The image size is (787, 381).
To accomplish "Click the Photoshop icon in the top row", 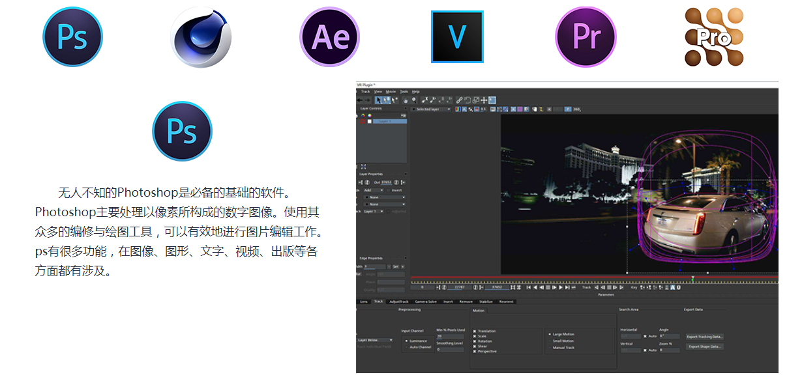I will coord(73,36).
